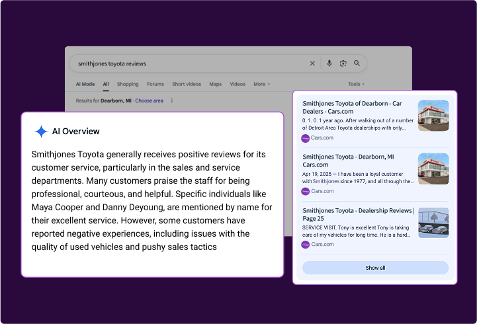Click the dealership thumbnail of the first result

click(433, 116)
